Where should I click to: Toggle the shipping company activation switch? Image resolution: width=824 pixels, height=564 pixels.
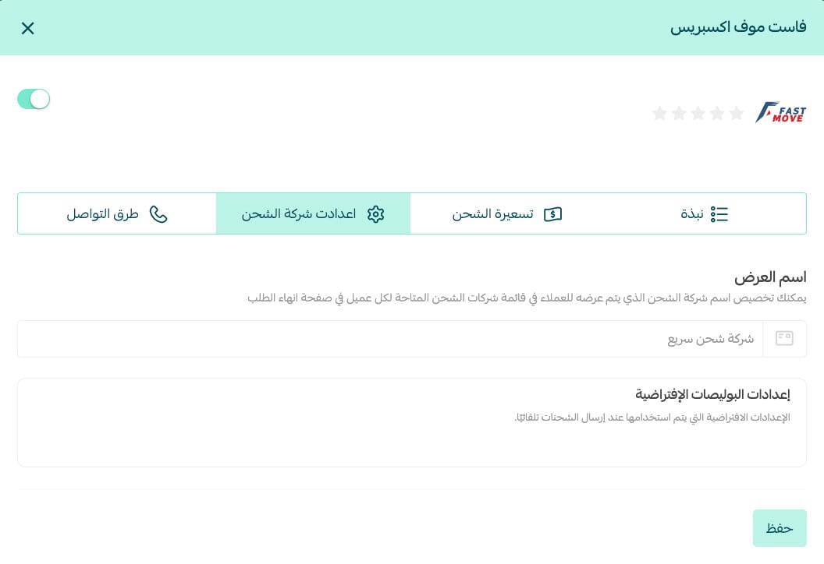click(34, 99)
